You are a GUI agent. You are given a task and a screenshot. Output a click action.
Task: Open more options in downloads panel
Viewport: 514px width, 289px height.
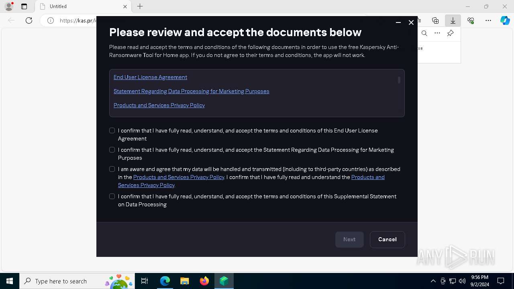(x=437, y=33)
